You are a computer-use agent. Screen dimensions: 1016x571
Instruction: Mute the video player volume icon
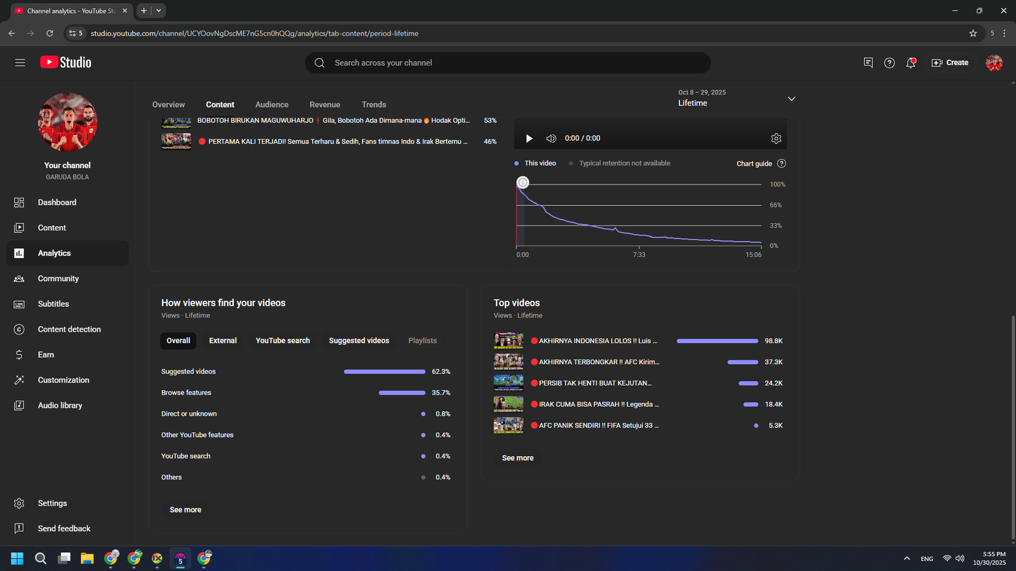click(551, 138)
